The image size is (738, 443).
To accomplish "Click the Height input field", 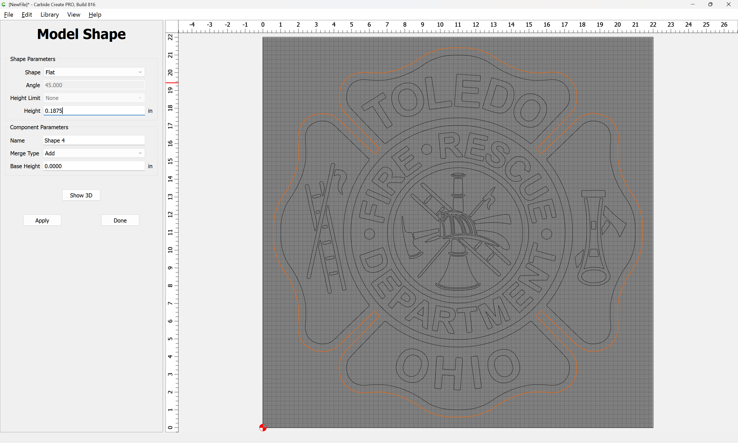I will click(x=94, y=111).
